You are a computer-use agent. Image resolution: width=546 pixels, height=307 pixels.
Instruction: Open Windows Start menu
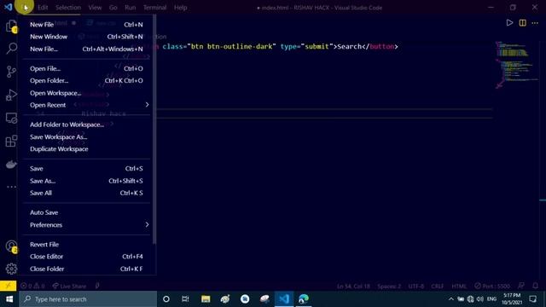pos(9,299)
